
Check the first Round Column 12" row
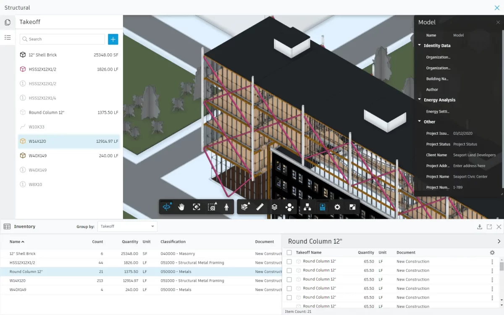289,261
